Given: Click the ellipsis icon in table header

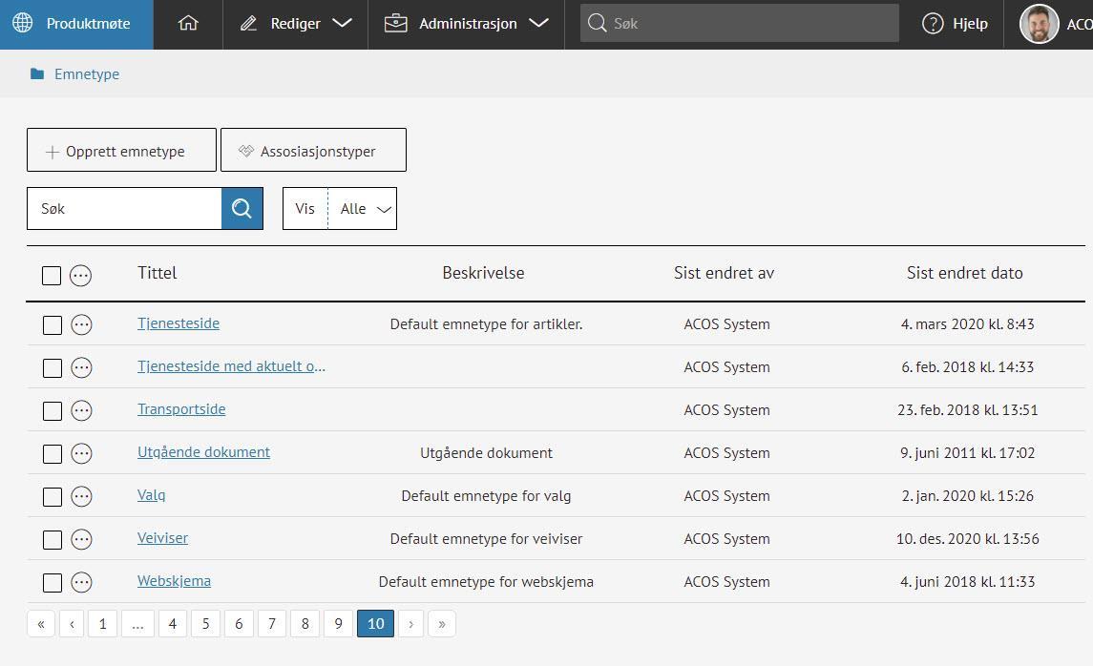Looking at the screenshot, I should point(81,276).
